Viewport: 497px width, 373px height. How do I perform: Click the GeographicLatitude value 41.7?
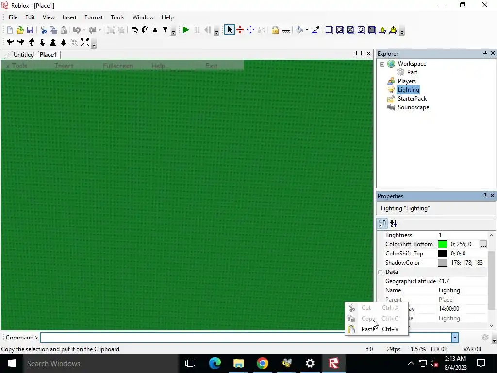(462, 281)
